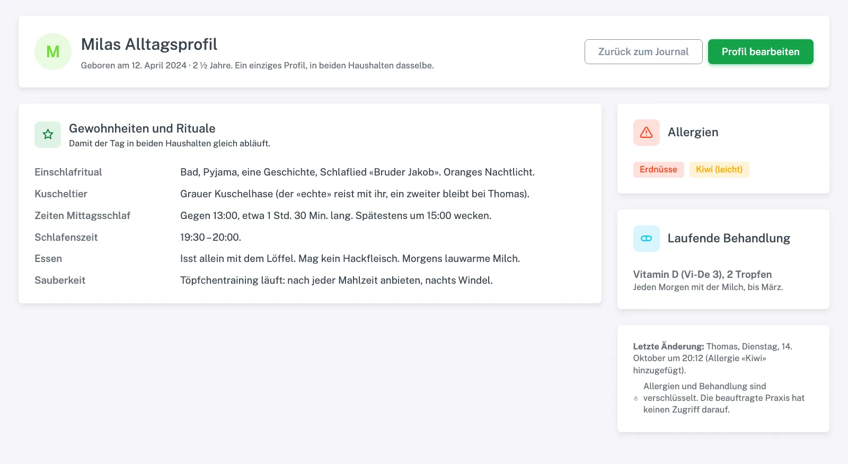The image size is (848, 464).
Task: Go back via Zurück zum Journal
Action: (643, 51)
